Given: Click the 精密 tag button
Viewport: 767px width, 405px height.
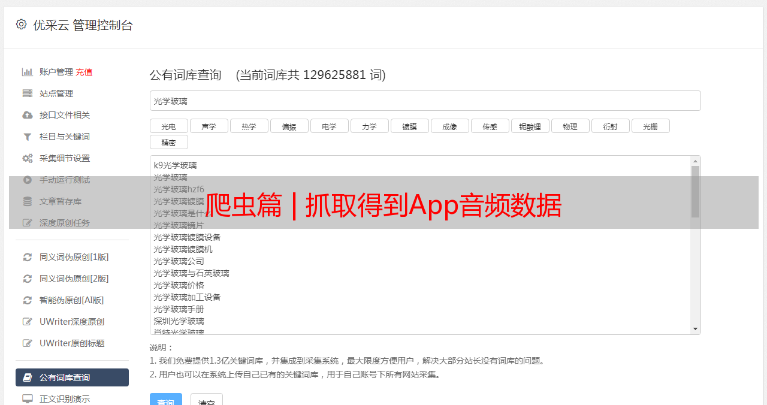Looking at the screenshot, I should tap(168, 142).
